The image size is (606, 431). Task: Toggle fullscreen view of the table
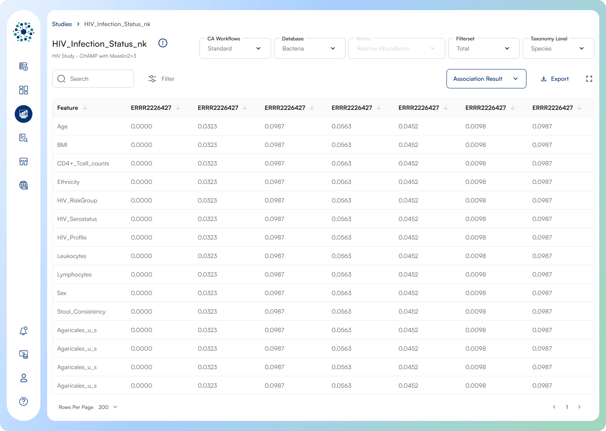pos(589,79)
